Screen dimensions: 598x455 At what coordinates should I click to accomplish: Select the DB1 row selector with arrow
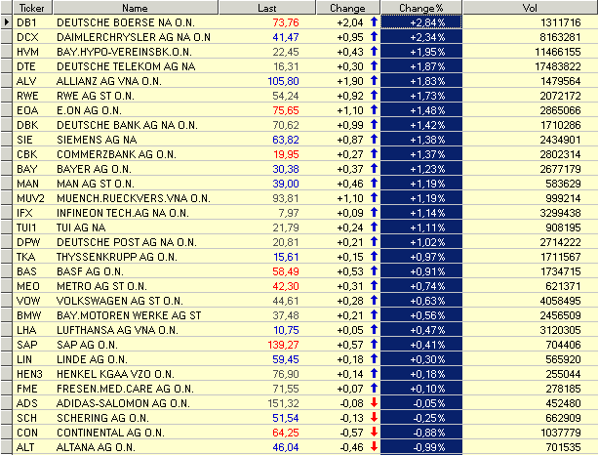pos(7,22)
